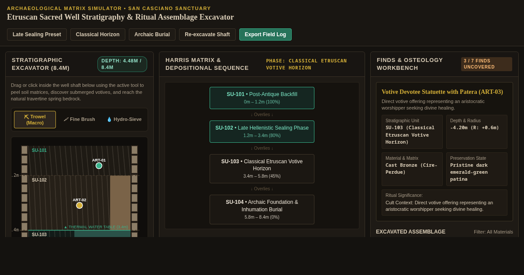Export the field log
The width and height of the screenshot is (524, 275).
pos(265,34)
